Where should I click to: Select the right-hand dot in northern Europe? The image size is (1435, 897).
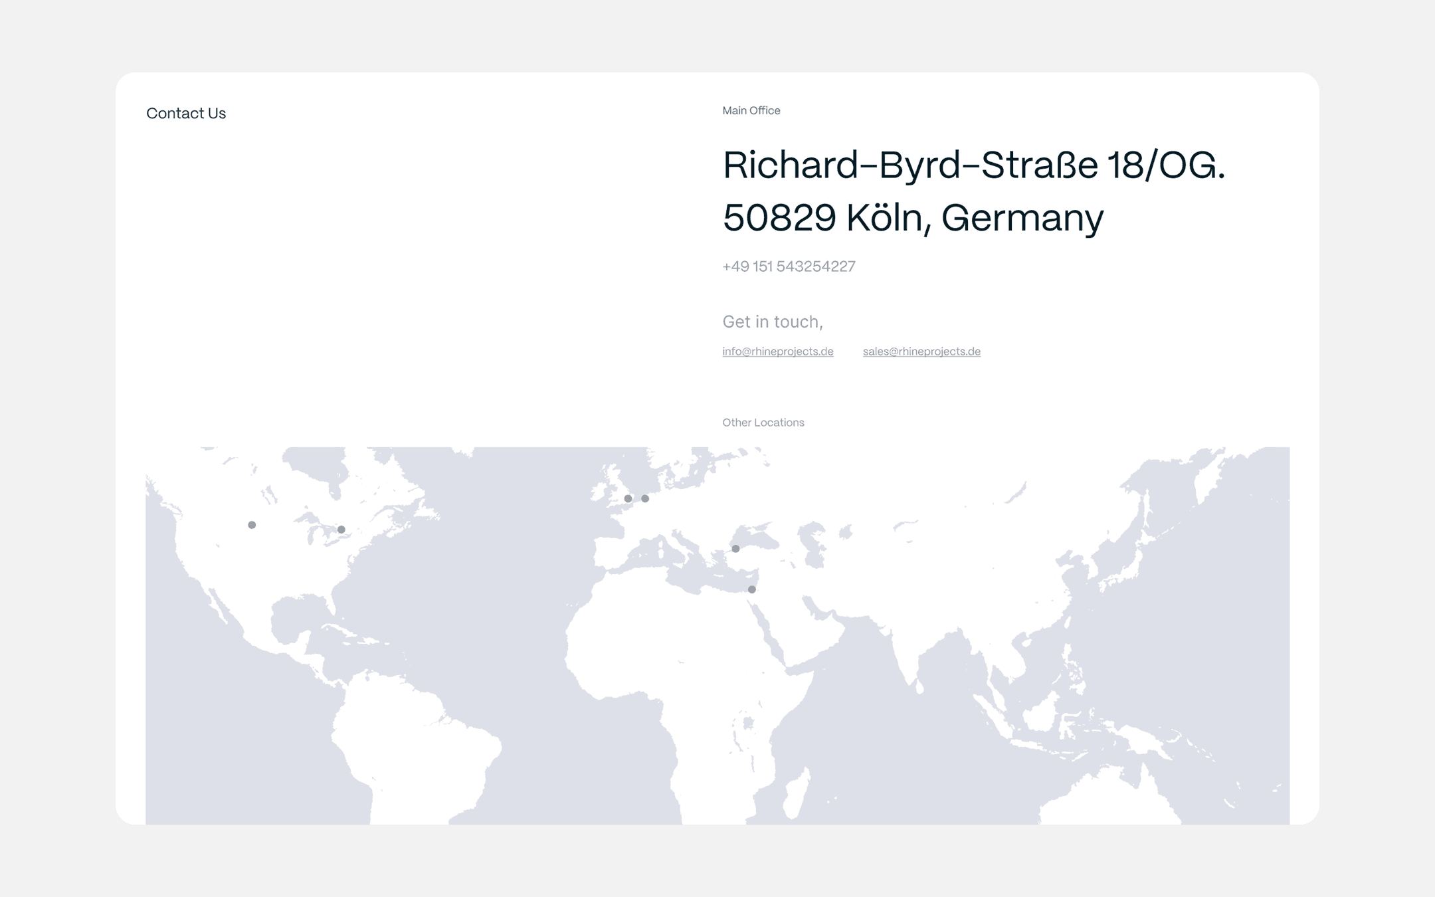click(x=645, y=498)
